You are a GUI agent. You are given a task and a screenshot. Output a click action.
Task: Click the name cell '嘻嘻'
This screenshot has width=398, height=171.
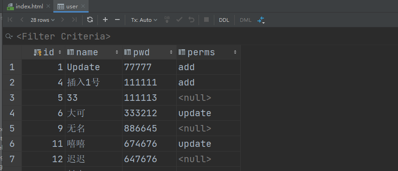coord(94,144)
